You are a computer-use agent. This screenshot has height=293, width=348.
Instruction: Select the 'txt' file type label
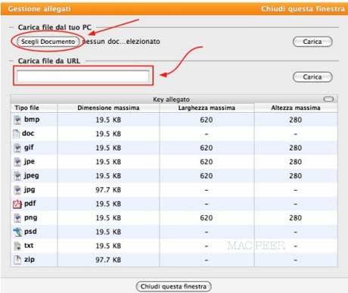[29, 245]
